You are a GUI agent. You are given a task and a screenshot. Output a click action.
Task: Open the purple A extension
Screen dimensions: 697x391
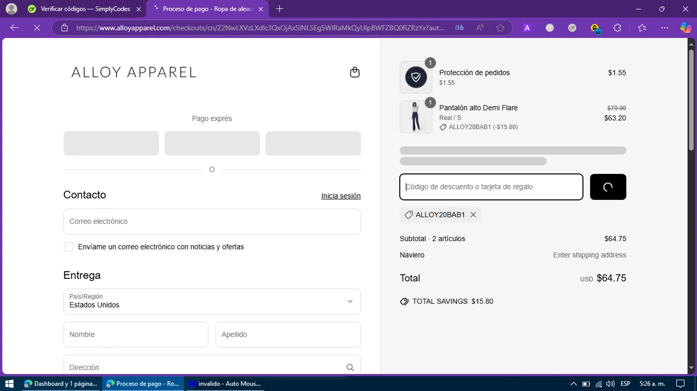(x=527, y=28)
